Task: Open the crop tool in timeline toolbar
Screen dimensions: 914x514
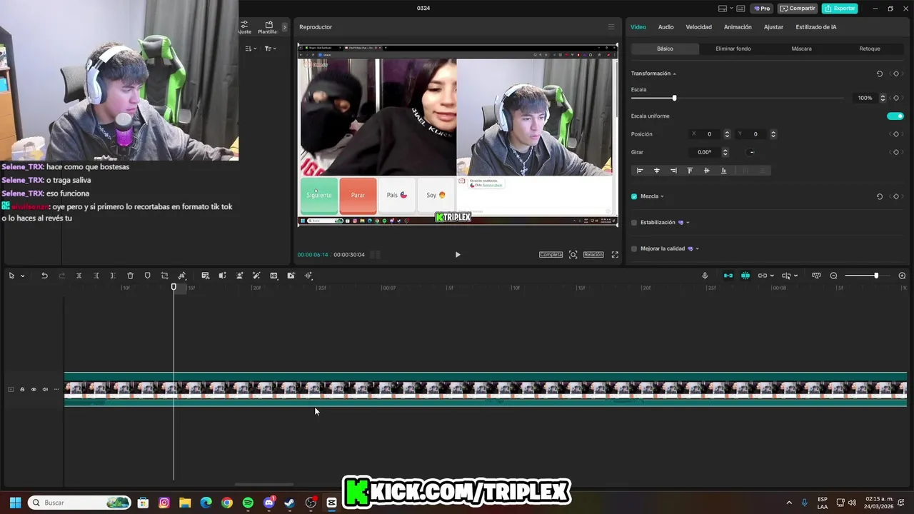Action: click(x=164, y=276)
